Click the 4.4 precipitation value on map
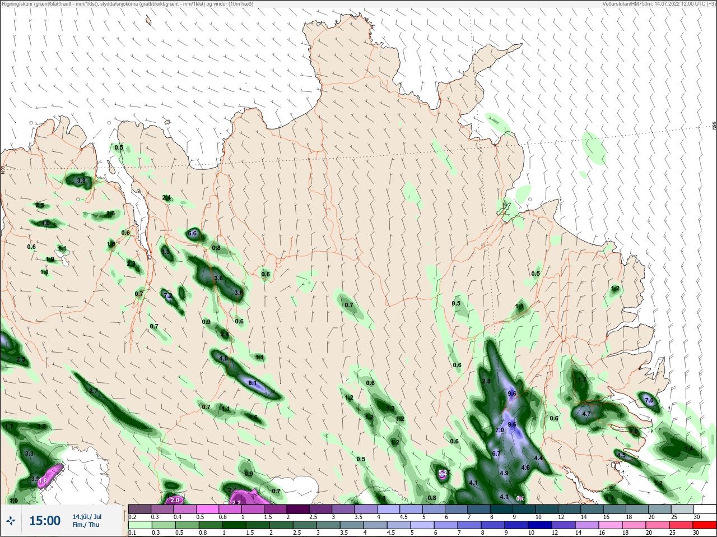Viewport: 717px width, 537px height. (x=538, y=458)
